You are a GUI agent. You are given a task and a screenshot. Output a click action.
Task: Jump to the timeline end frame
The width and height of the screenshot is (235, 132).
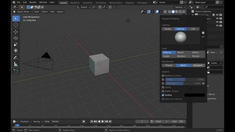point(110,121)
